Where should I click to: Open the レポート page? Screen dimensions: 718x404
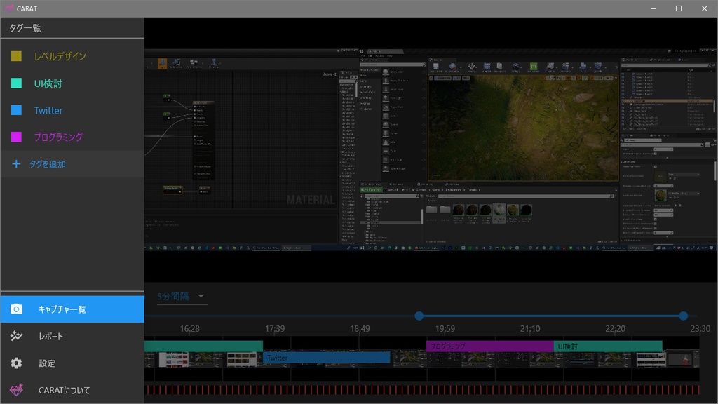point(51,337)
